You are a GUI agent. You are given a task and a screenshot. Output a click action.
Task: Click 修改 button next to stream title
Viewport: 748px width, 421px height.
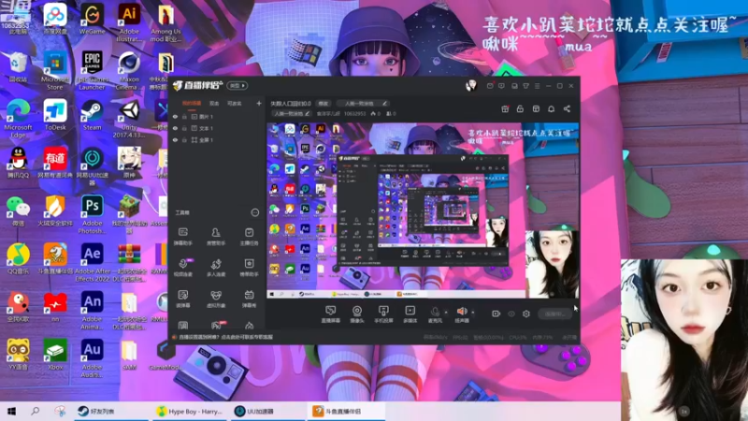[x=324, y=103]
